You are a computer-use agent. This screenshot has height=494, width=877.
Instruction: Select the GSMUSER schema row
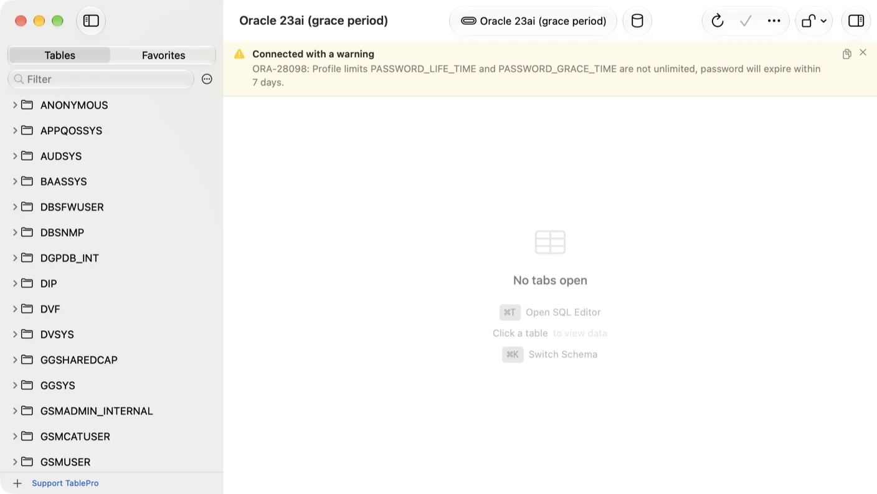[111, 462]
